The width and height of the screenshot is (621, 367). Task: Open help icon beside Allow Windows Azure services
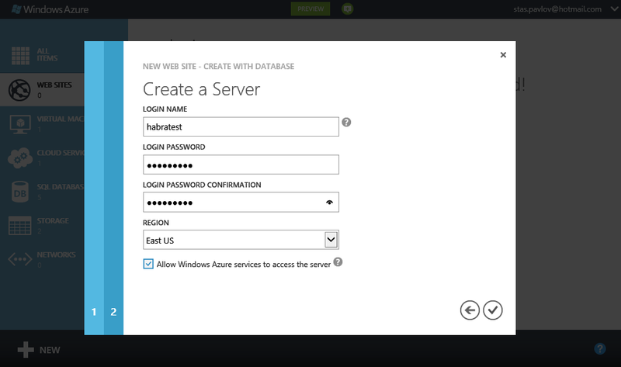click(x=338, y=262)
